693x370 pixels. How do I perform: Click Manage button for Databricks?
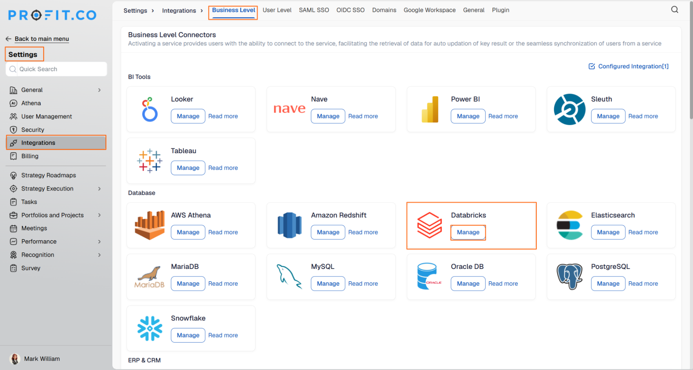pyautogui.click(x=468, y=232)
